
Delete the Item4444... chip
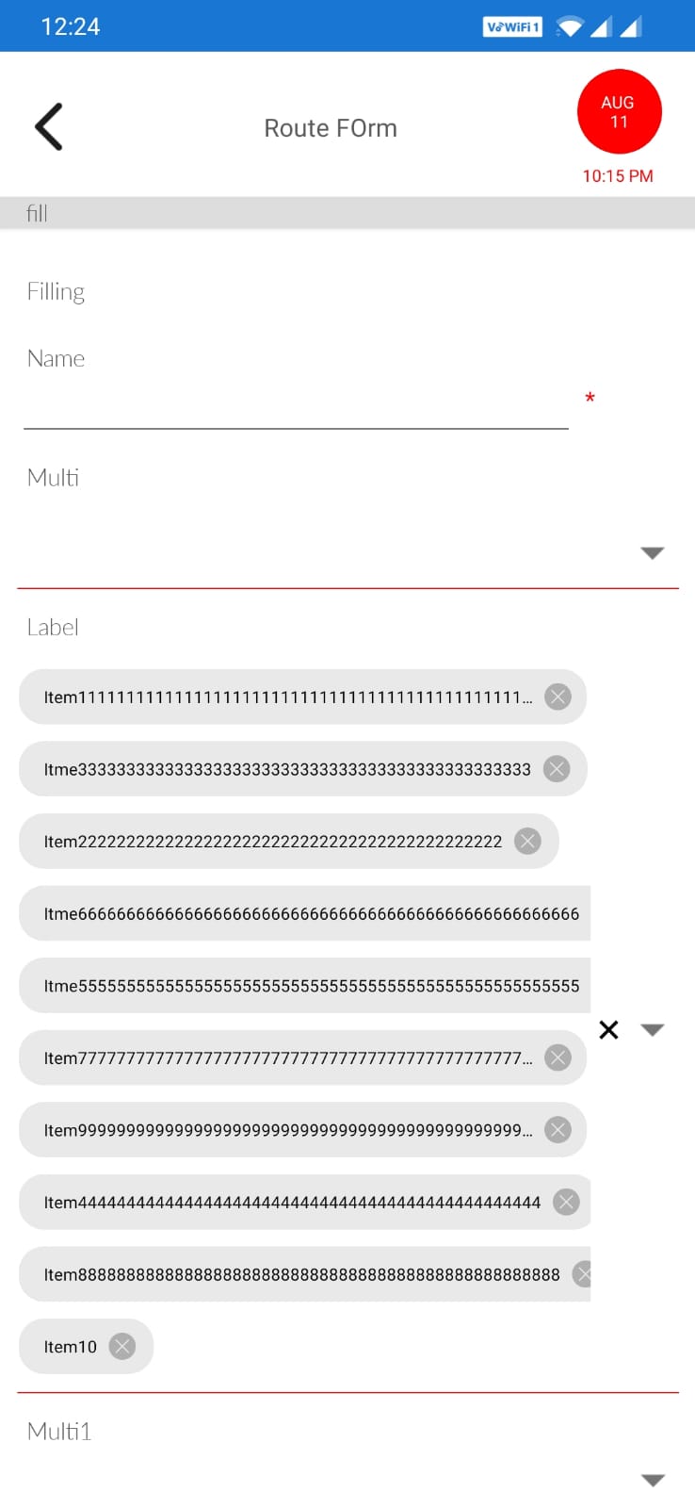pyautogui.click(x=567, y=1202)
